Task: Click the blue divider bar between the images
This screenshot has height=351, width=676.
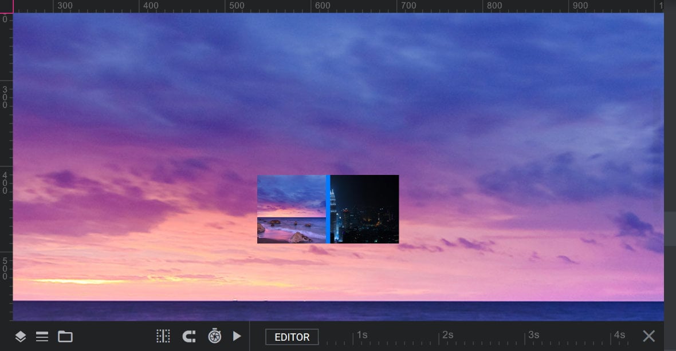Action: pos(328,209)
